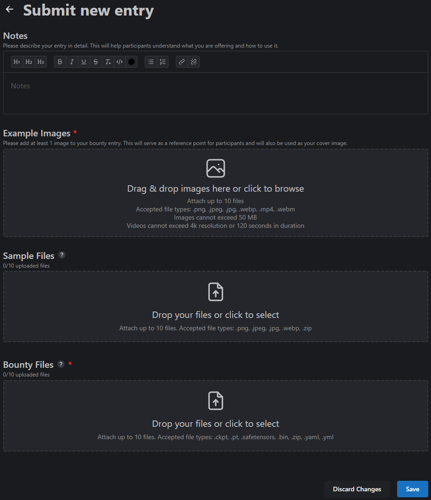Insert a code block with code icon
This screenshot has width=431, height=500.
[x=120, y=62]
